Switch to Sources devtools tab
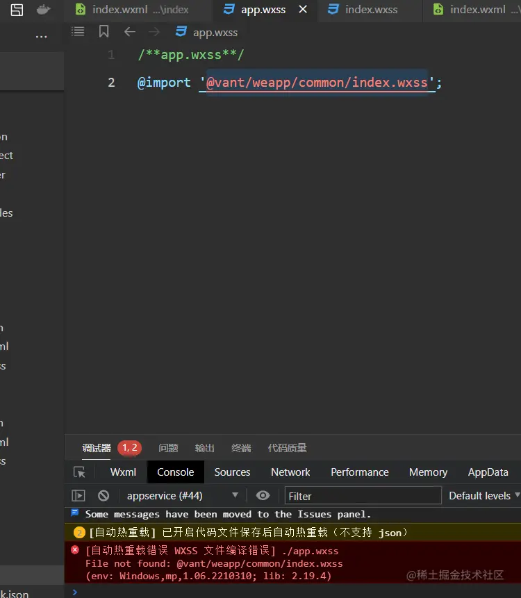This screenshot has width=521, height=598. [232, 472]
